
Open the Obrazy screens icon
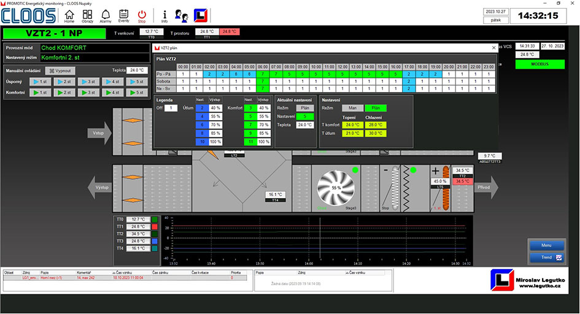click(88, 15)
